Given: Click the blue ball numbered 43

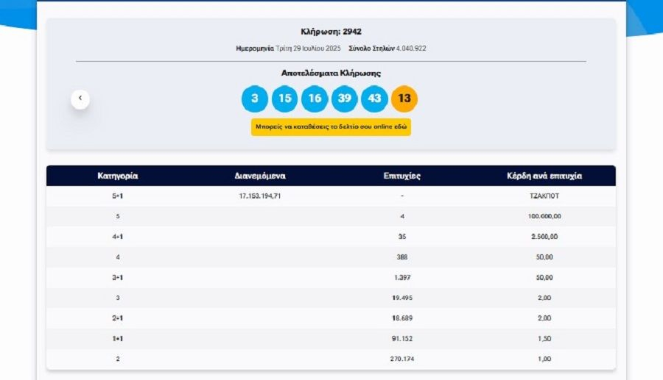Looking at the screenshot, I should click(374, 98).
